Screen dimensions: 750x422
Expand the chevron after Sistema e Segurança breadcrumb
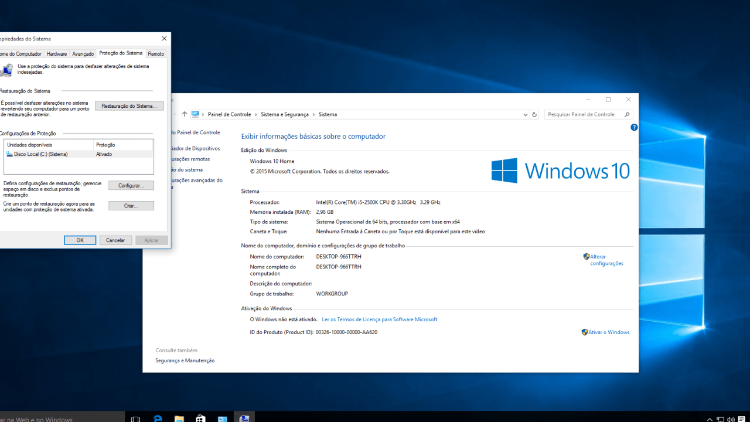coord(313,115)
